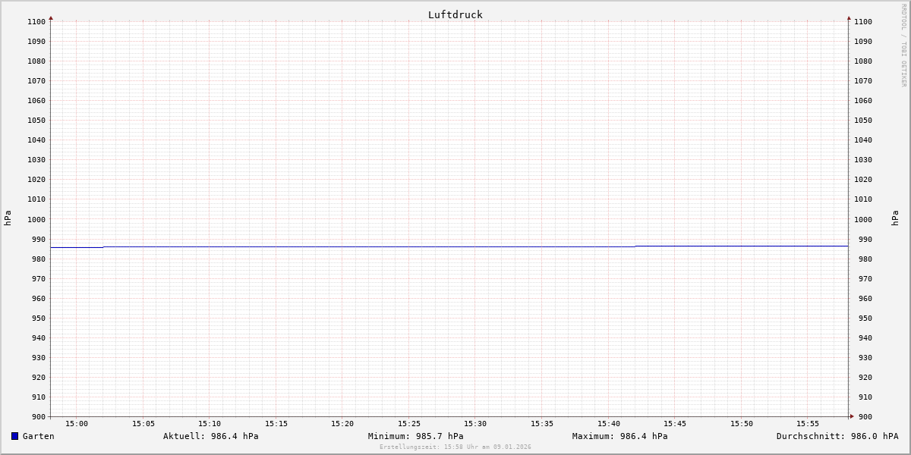Screen dimensions: 911x455
Task: Click the left axis hPa unit label
Action: click(x=8, y=218)
